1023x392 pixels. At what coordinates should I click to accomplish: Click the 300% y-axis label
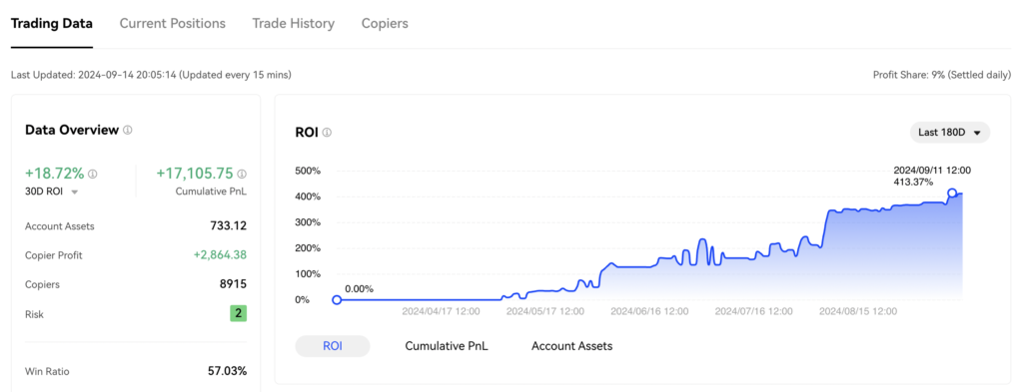coord(308,222)
